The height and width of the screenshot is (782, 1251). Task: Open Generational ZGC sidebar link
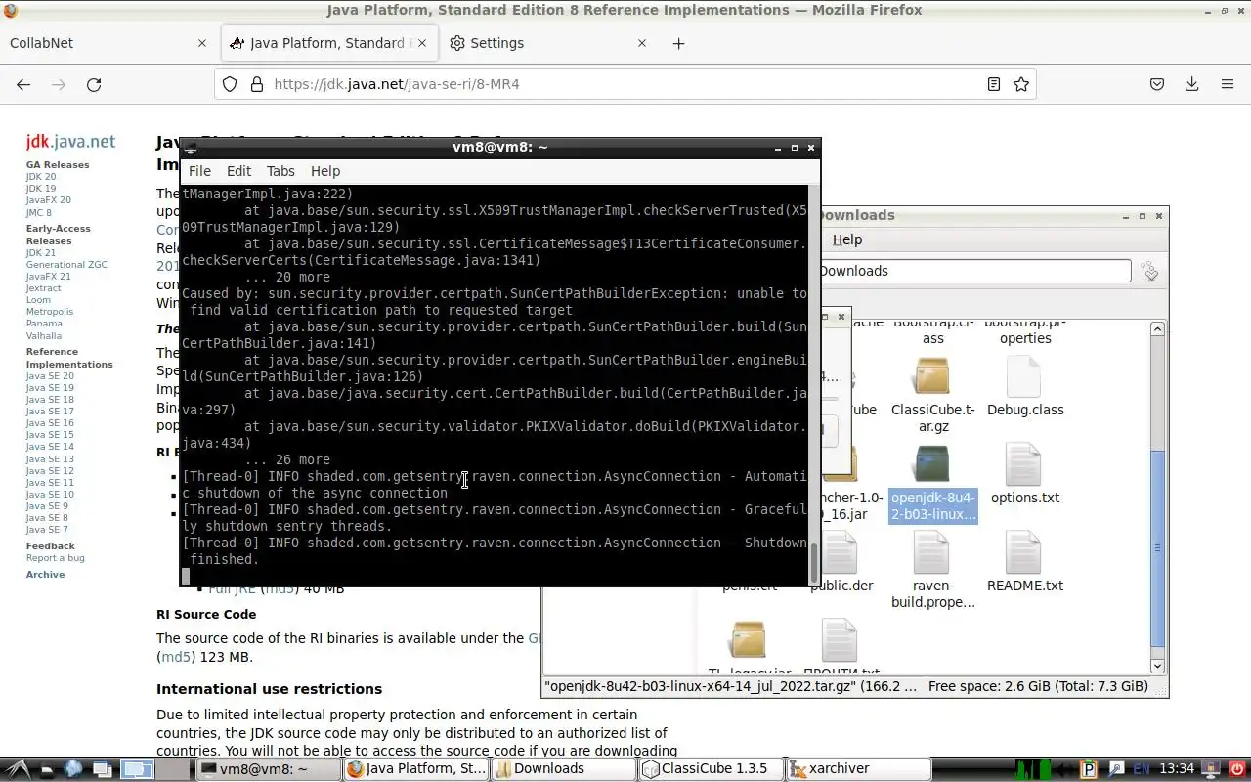[x=66, y=265]
